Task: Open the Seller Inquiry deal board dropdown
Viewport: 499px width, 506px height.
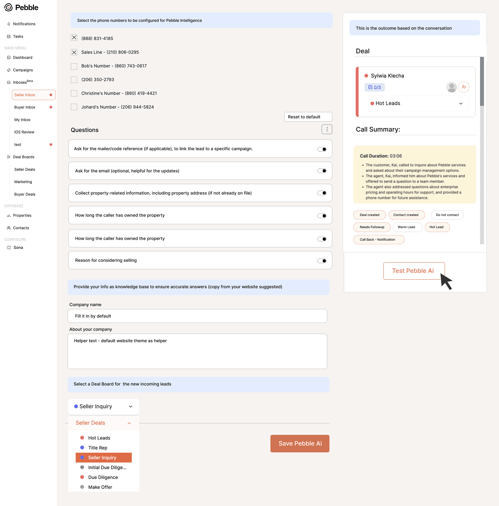Action: pyautogui.click(x=104, y=407)
